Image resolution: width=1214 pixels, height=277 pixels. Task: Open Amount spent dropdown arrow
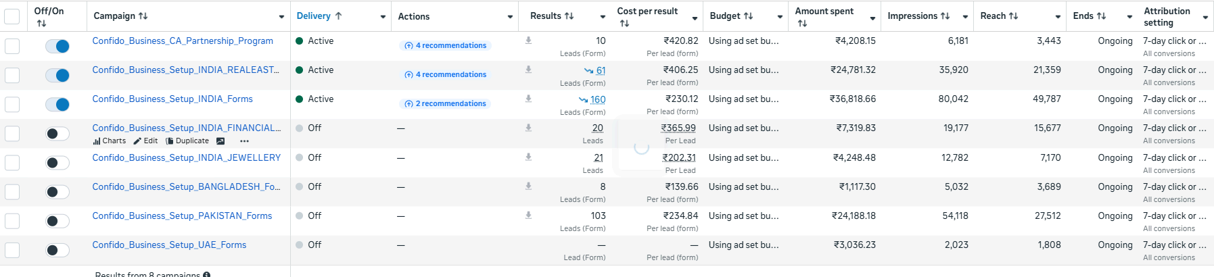coord(872,18)
